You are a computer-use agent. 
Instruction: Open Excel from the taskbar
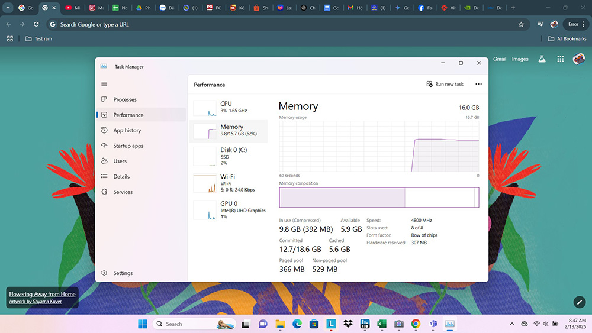click(382, 324)
